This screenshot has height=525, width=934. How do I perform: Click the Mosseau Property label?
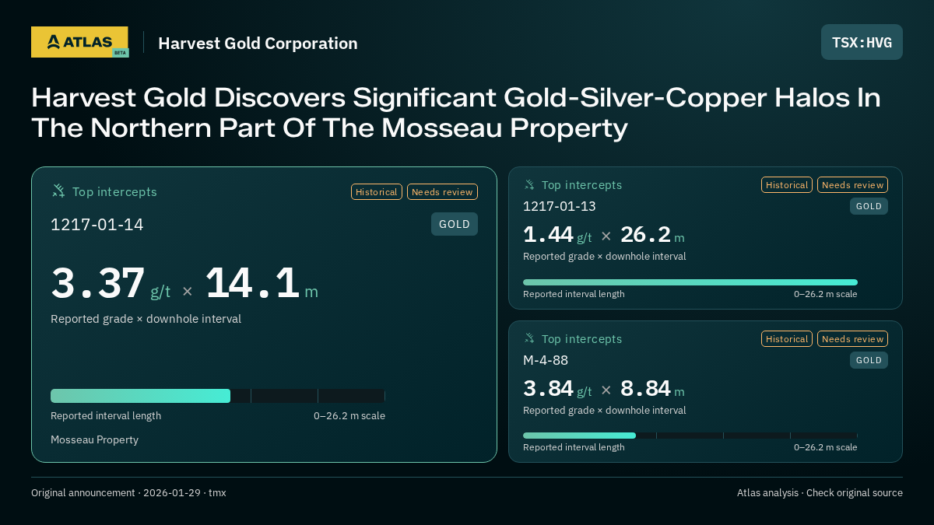[94, 439]
